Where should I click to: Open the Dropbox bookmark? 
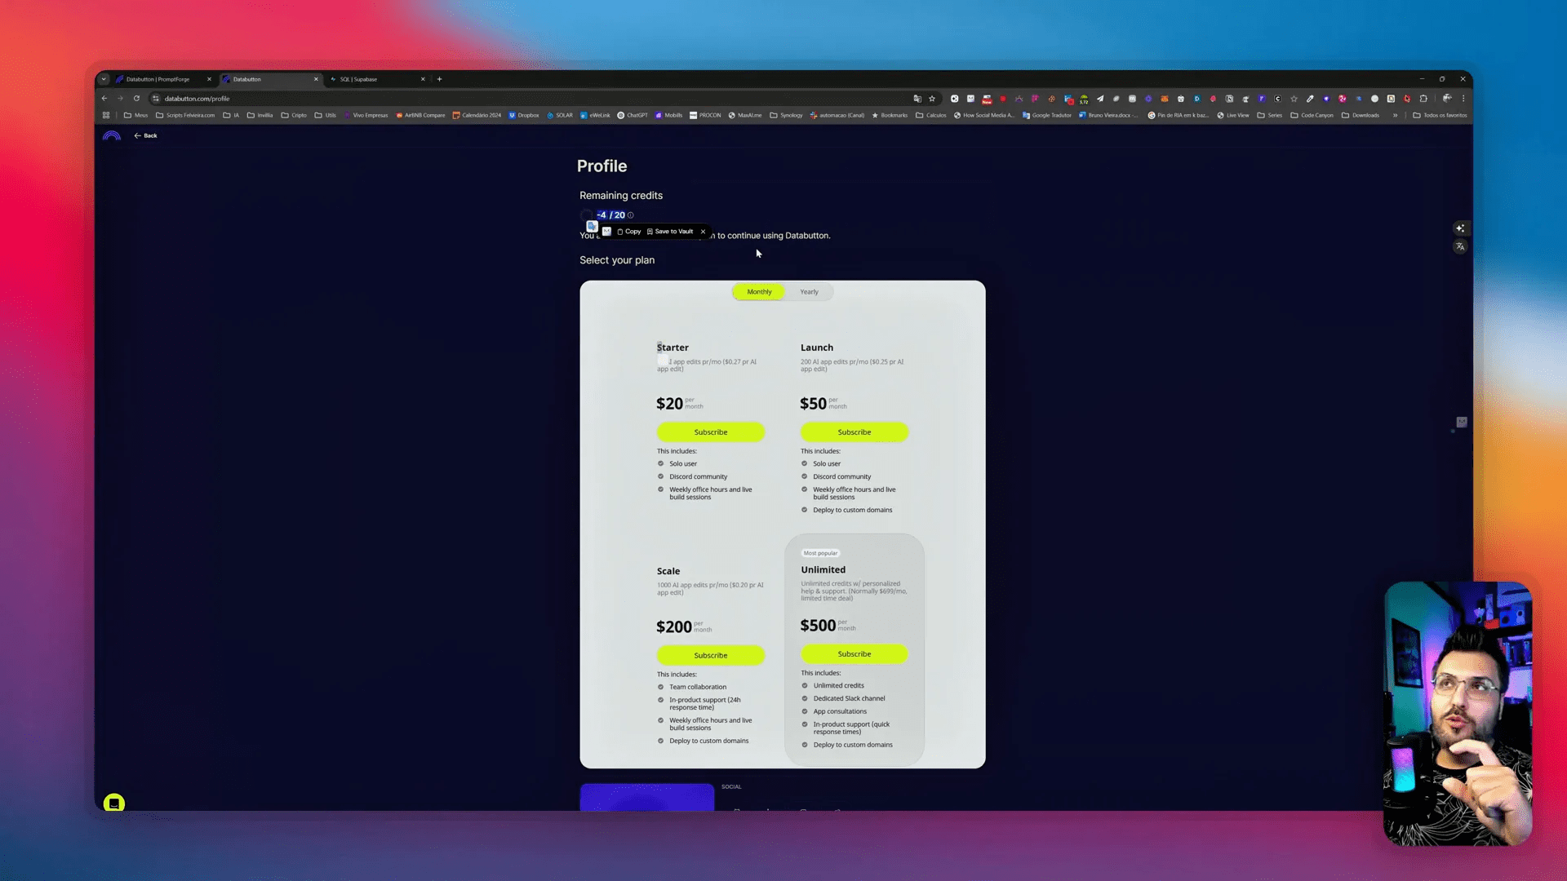pos(524,115)
